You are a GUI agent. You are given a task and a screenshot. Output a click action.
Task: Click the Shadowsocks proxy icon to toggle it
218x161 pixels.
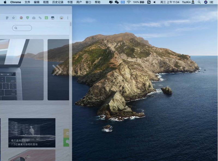[149, 2]
